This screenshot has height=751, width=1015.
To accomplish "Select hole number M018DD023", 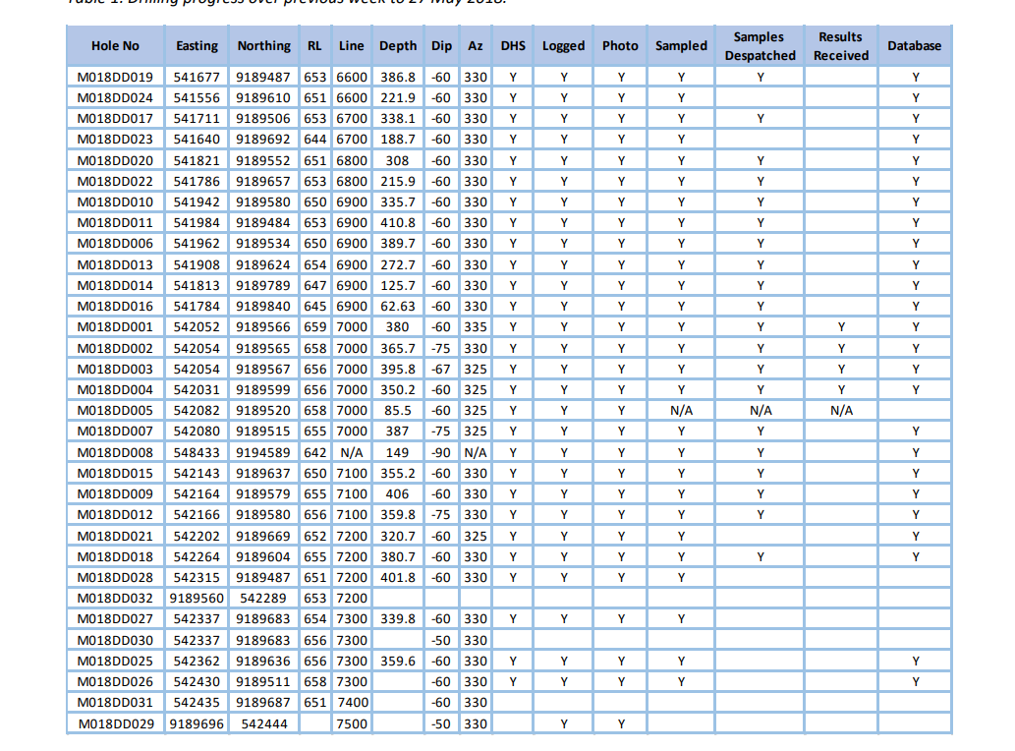I will (115, 140).
